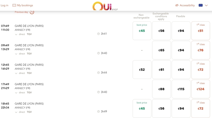The width and height of the screenshot is (212, 118).
Task: Click the EU flag language icon
Action: 201,5
